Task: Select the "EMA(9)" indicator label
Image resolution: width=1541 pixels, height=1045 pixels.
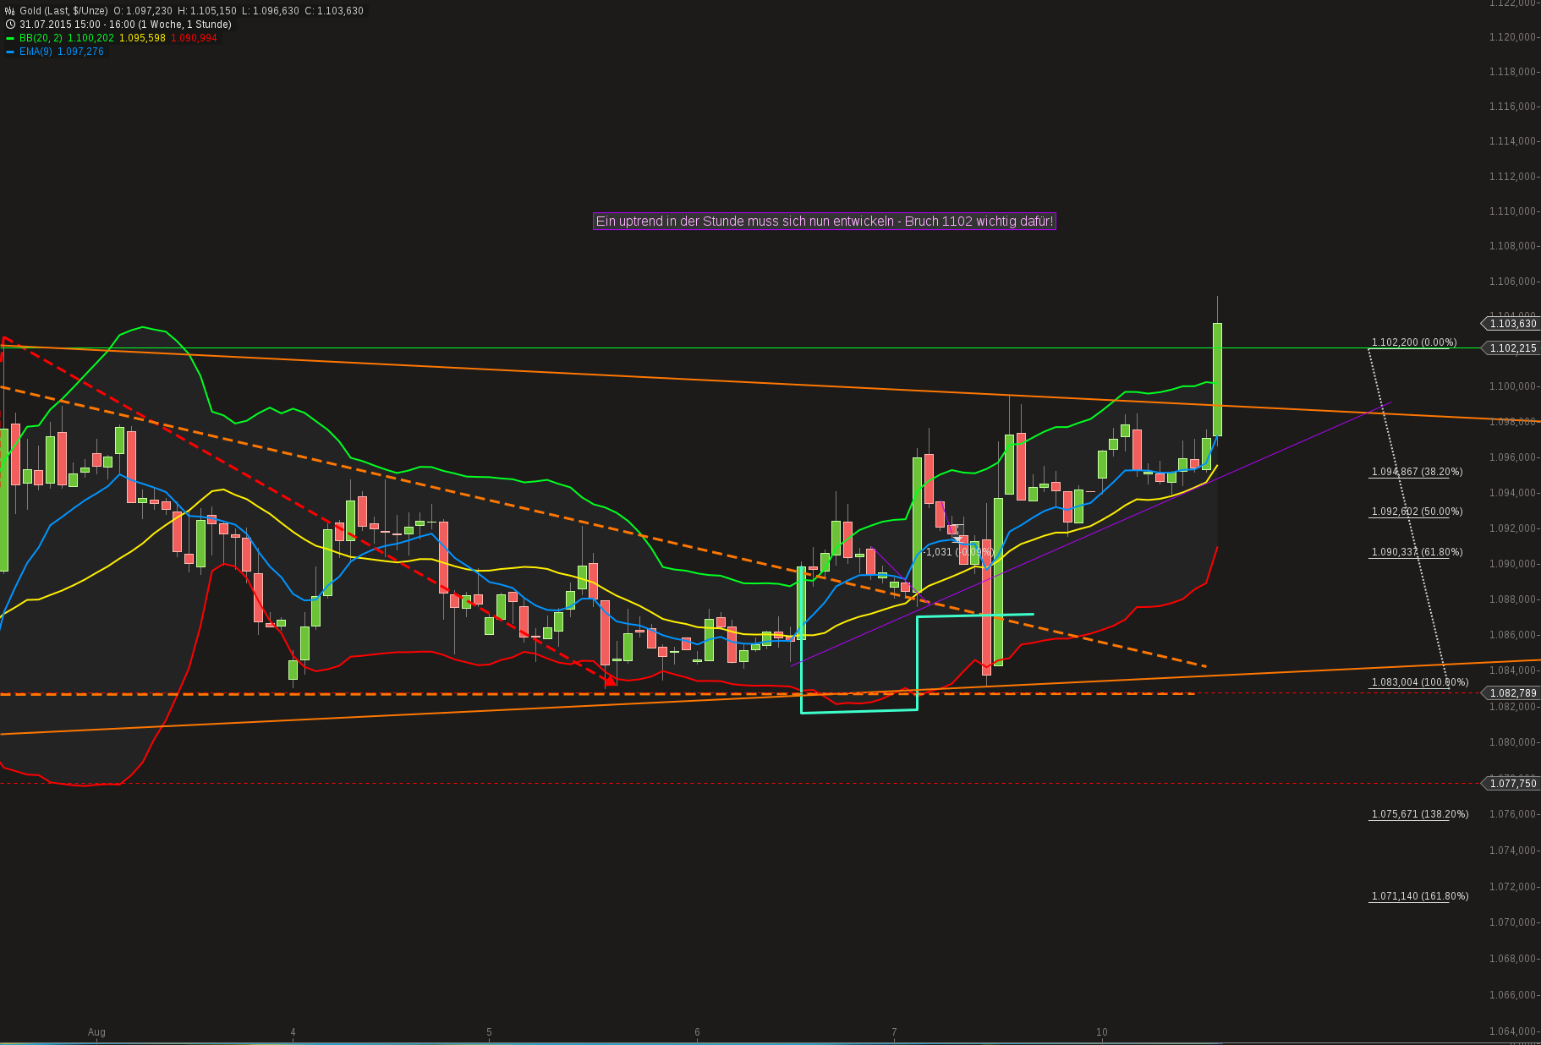Action: pos(36,52)
